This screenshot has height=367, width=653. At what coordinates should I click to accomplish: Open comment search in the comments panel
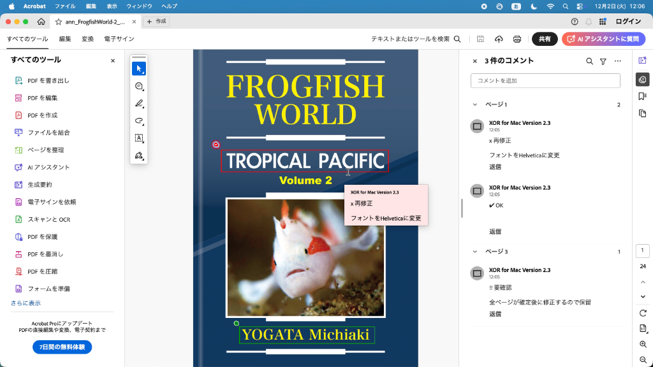[x=589, y=61]
